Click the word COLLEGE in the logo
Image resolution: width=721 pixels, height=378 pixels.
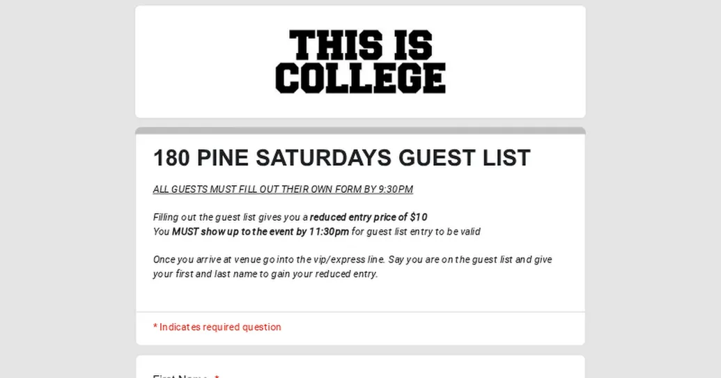coord(360,78)
